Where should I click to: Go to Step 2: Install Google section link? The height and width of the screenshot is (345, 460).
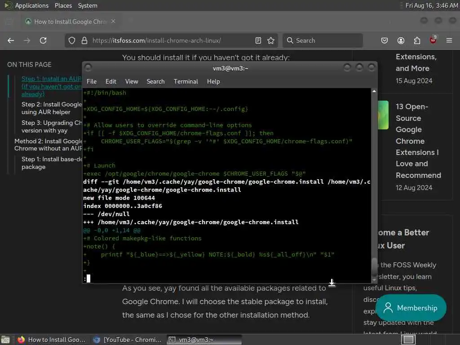(x=52, y=108)
